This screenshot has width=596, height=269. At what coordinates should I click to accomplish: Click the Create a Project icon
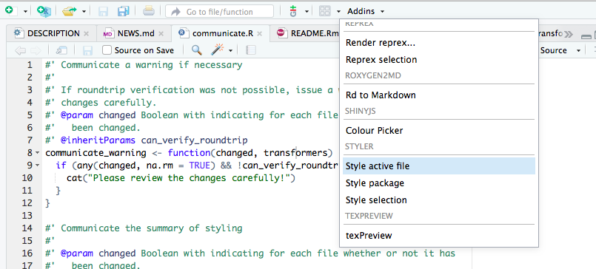44,11
